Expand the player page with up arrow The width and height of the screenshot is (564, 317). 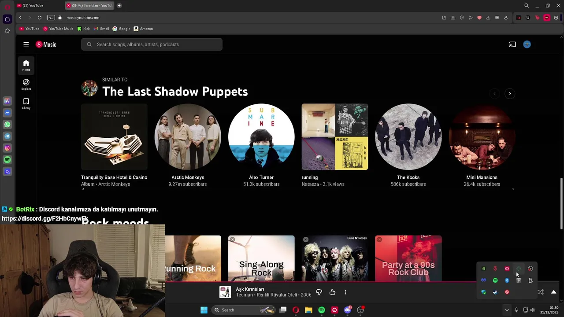click(x=553, y=292)
